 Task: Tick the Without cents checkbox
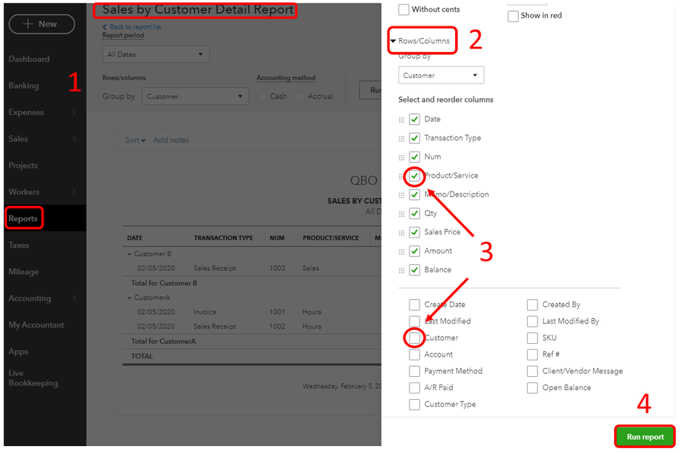[404, 9]
